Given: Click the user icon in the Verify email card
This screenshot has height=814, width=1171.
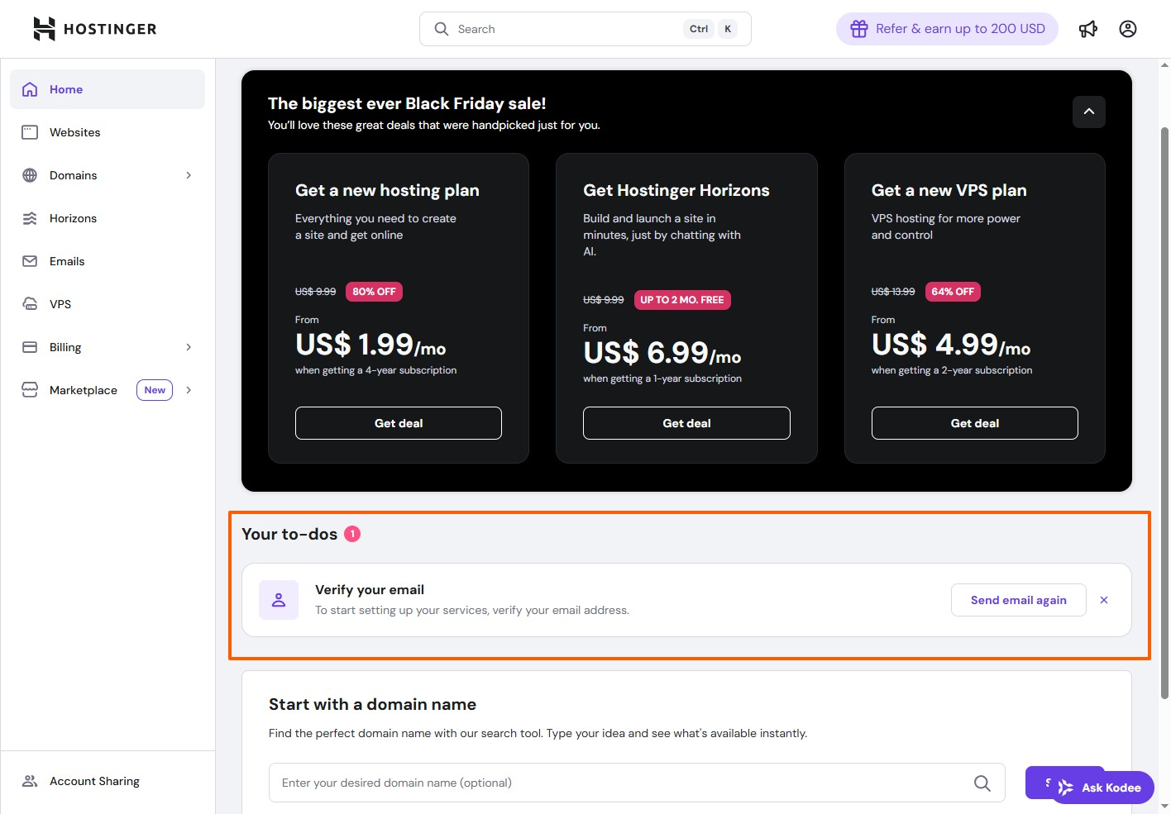Looking at the screenshot, I should tap(279, 600).
